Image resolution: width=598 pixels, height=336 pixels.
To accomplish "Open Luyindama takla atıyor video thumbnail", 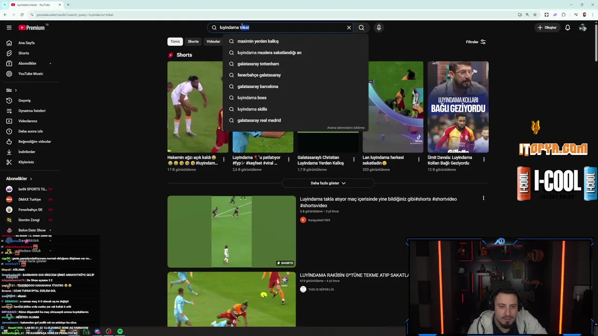I will point(232,231).
